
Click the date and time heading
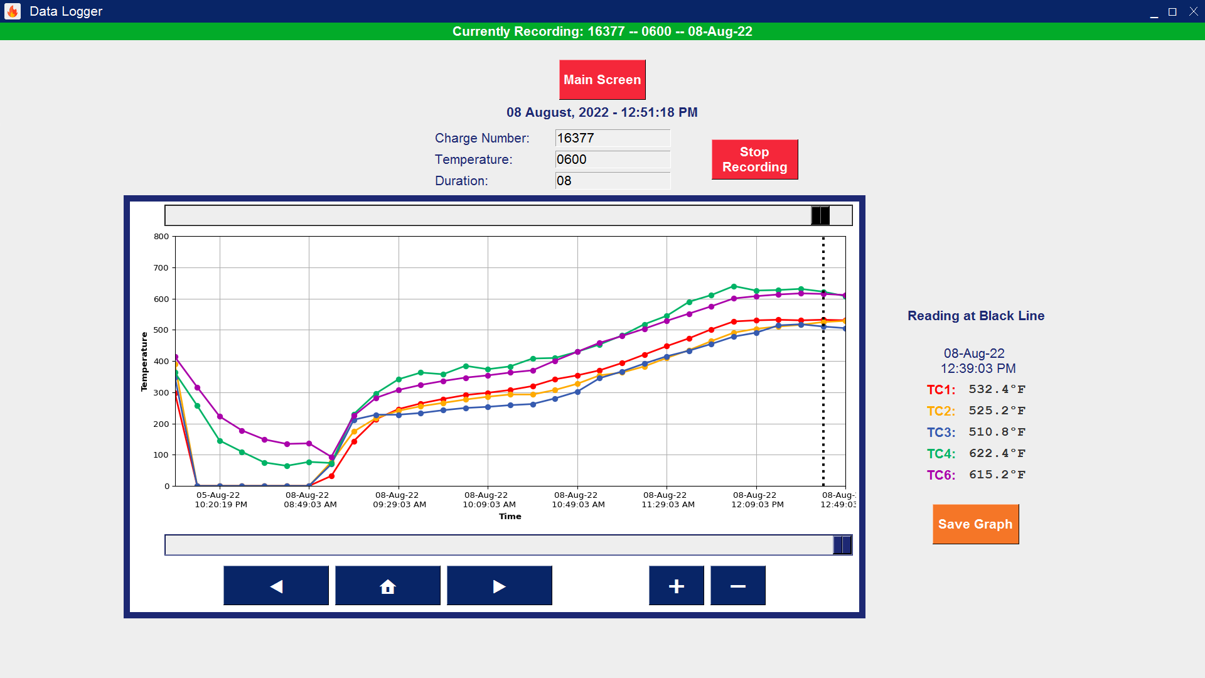click(602, 112)
